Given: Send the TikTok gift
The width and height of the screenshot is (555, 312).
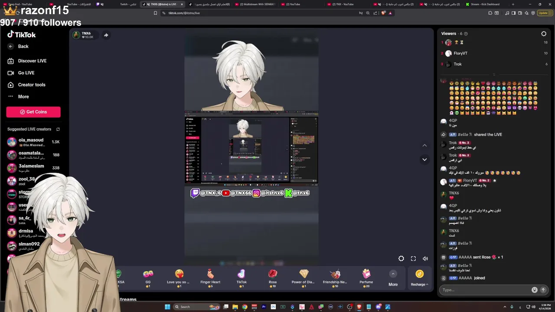Looking at the screenshot, I should pos(242,278).
